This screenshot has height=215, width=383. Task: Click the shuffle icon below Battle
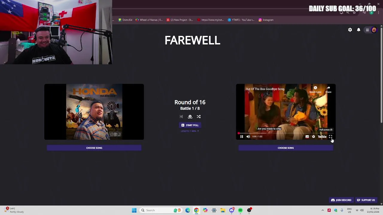(x=199, y=117)
